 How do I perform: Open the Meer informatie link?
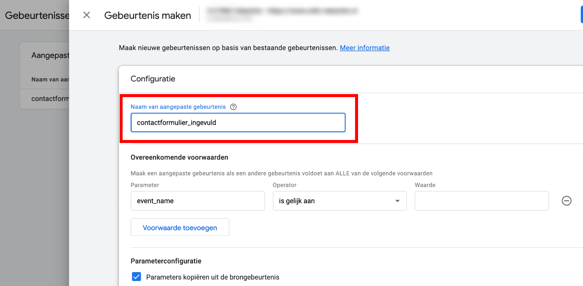(365, 48)
